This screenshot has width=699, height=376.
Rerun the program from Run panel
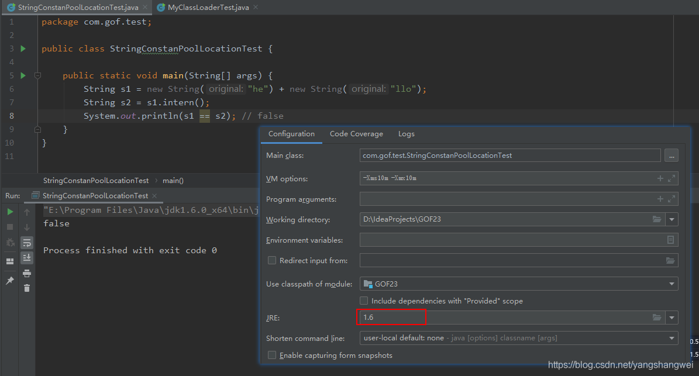point(10,212)
